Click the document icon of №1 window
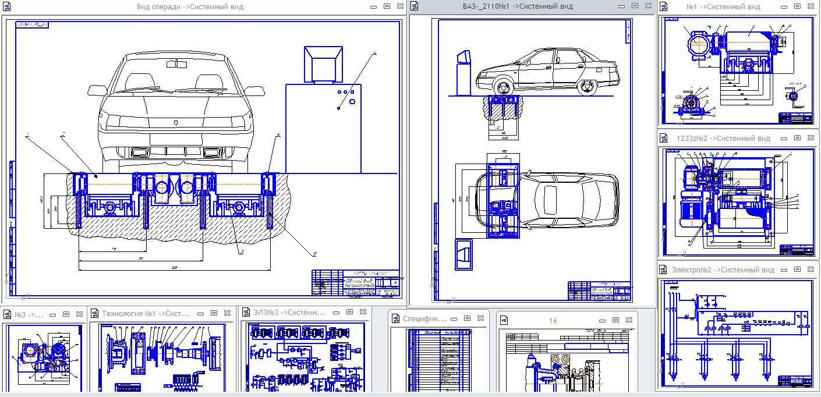The height and width of the screenshot is (397, 821). 664,7
